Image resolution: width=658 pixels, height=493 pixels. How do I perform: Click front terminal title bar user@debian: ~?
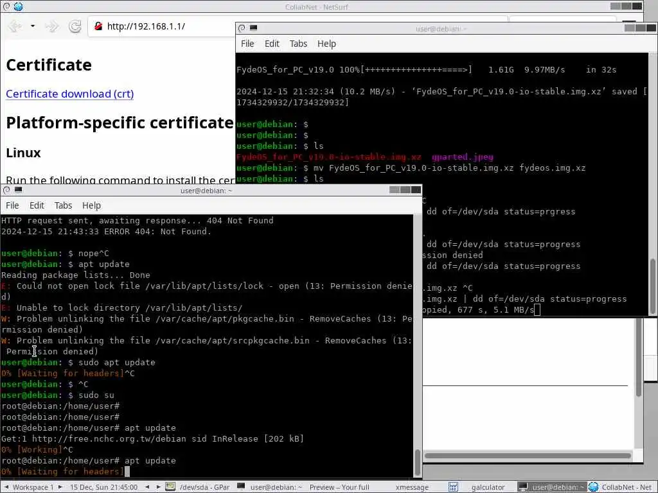pos(206,191)
